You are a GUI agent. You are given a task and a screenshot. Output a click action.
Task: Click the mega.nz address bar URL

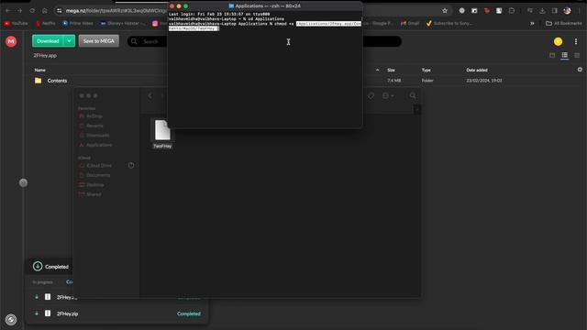116,11
